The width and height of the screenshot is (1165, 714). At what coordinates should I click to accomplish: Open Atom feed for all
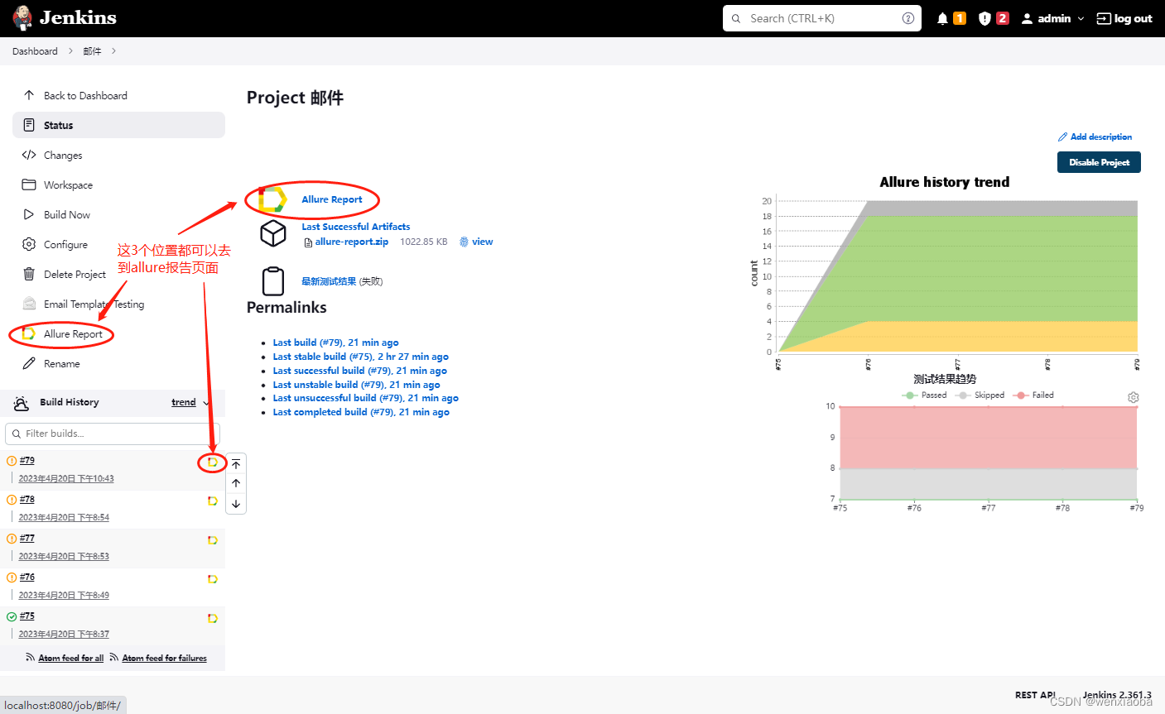click(71, 658)
